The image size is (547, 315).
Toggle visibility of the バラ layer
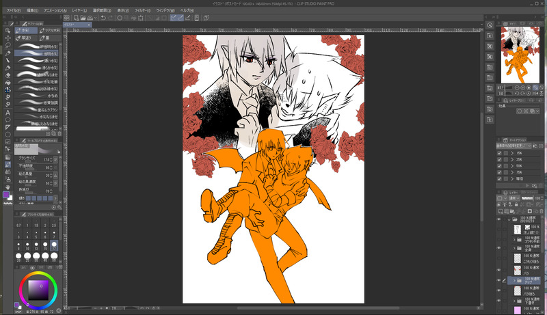click(499, 270)
